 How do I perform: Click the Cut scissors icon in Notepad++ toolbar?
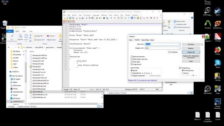86,18
